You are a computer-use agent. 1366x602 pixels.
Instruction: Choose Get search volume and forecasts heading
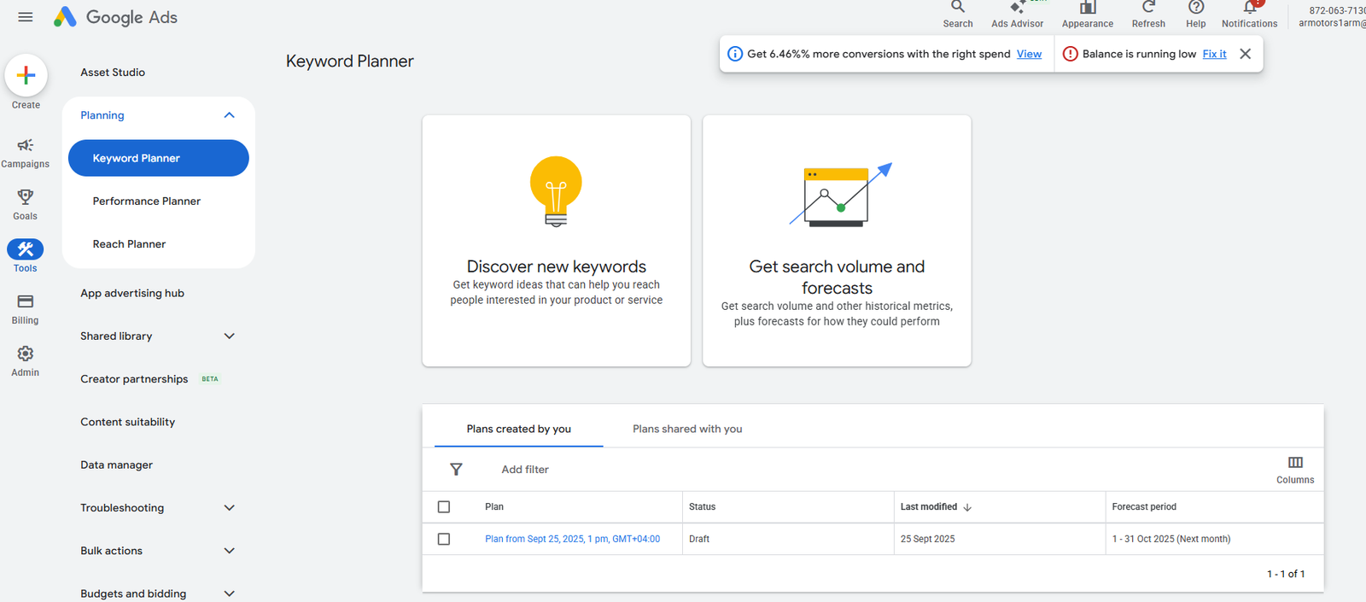click(837, 277)
